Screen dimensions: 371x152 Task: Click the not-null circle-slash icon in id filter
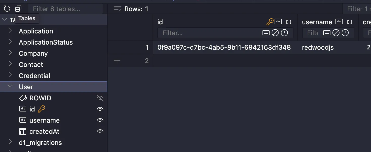[x=275, y=33]
